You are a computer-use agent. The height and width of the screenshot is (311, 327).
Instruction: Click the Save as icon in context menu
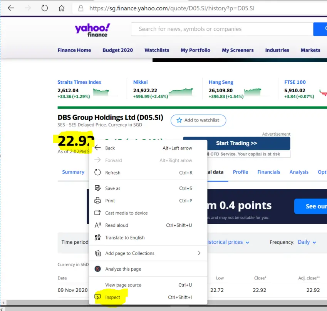(97, 188)
